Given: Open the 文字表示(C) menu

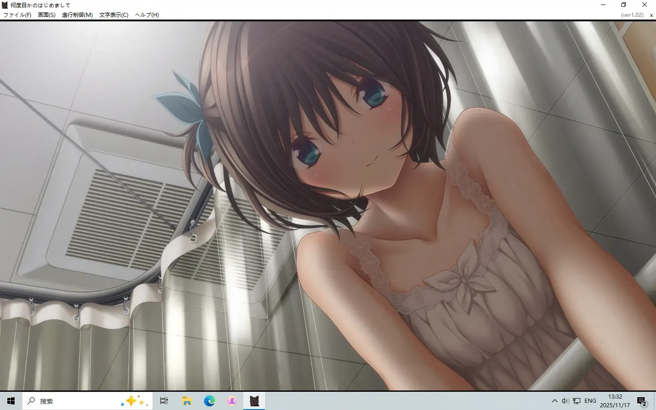Looking at the screenshot, I should (x=113, y=15).
